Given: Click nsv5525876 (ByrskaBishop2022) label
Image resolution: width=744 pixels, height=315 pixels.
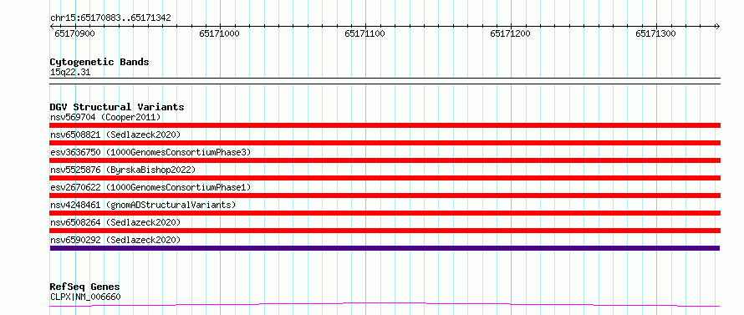Looking at the screenshot, I should point(122,170).
